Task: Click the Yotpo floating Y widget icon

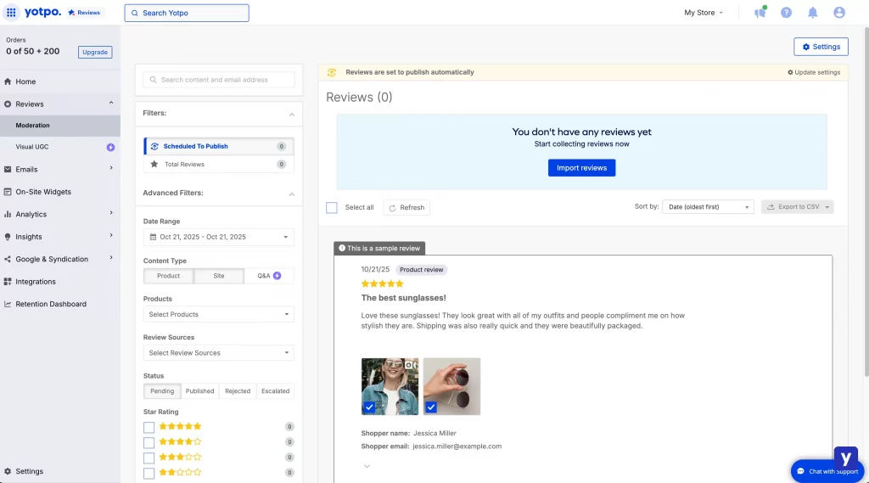Action: coord(846,458)
